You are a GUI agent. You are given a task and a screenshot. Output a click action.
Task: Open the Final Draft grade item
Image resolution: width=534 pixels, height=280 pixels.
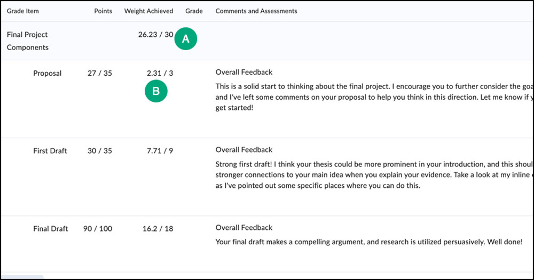tap(51, 229)
